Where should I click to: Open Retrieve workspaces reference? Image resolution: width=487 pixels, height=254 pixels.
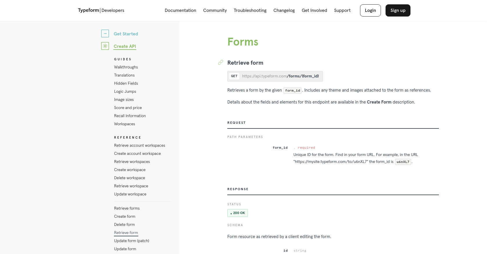132,162
